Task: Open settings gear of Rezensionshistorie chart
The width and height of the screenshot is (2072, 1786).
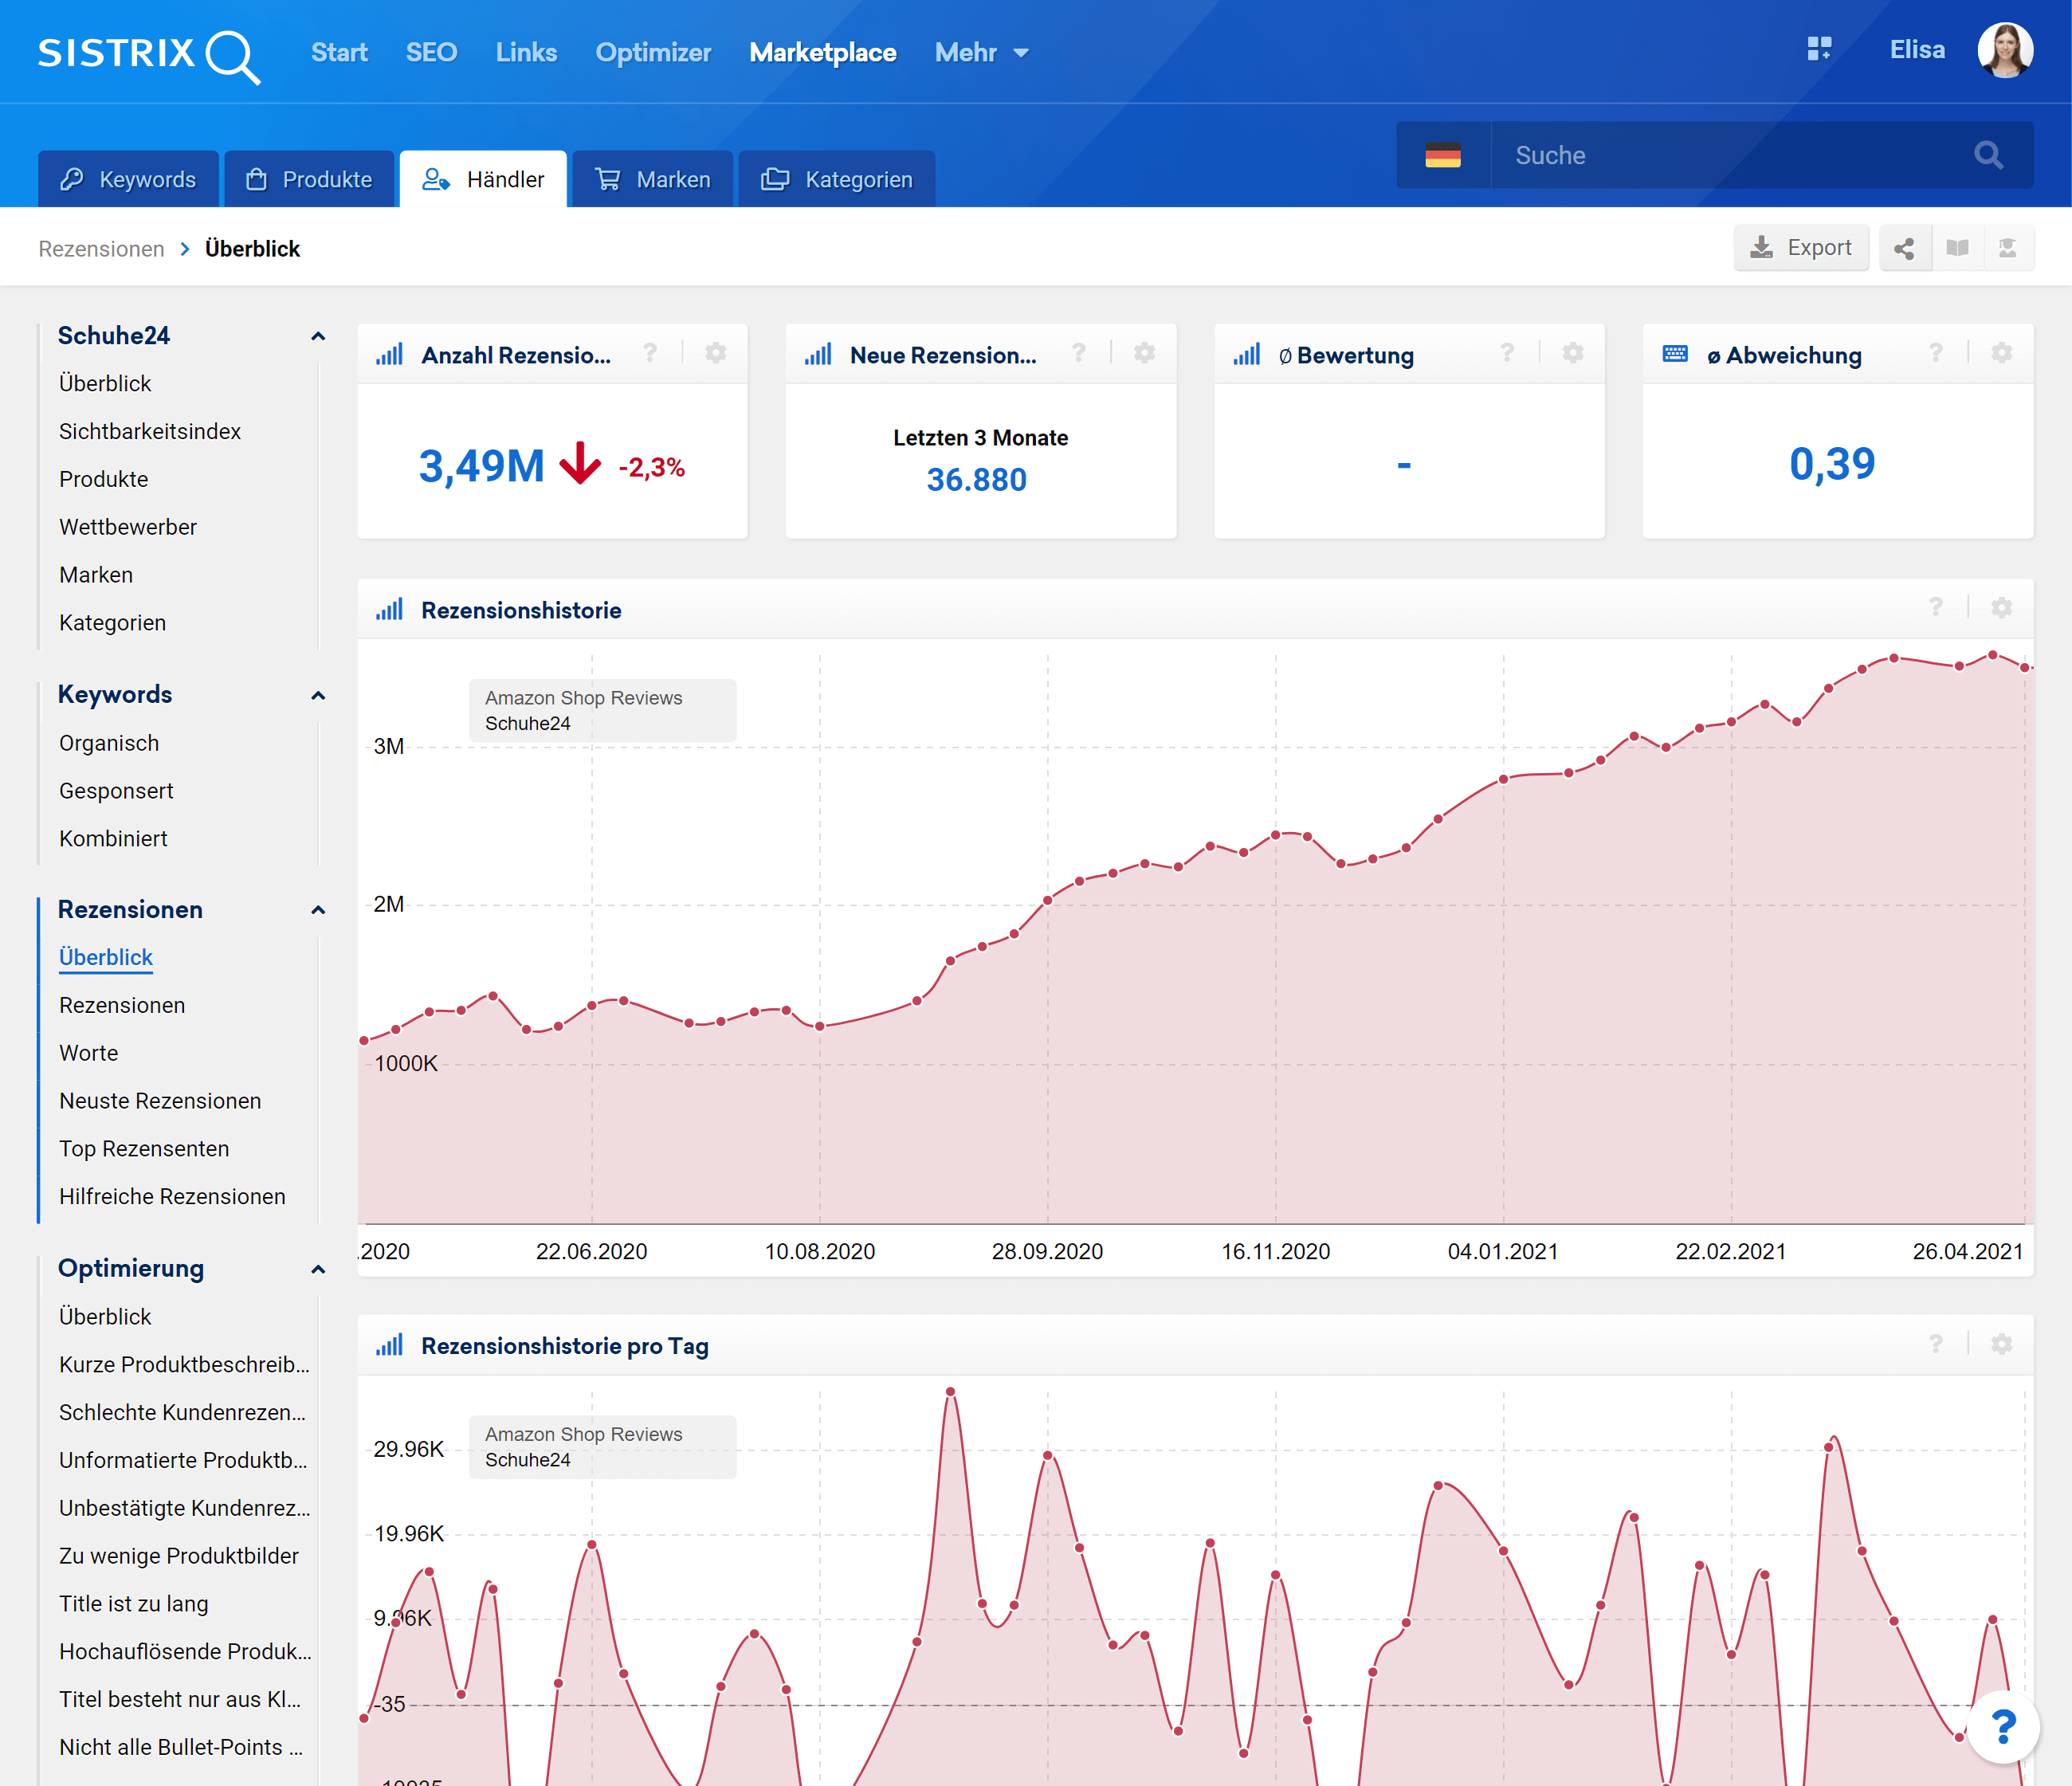Action: pos(2001,608)
